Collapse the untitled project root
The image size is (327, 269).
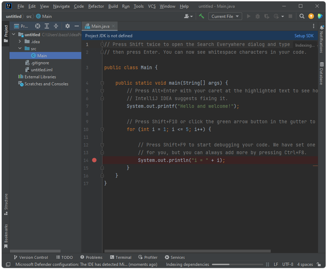coord(14,34)
